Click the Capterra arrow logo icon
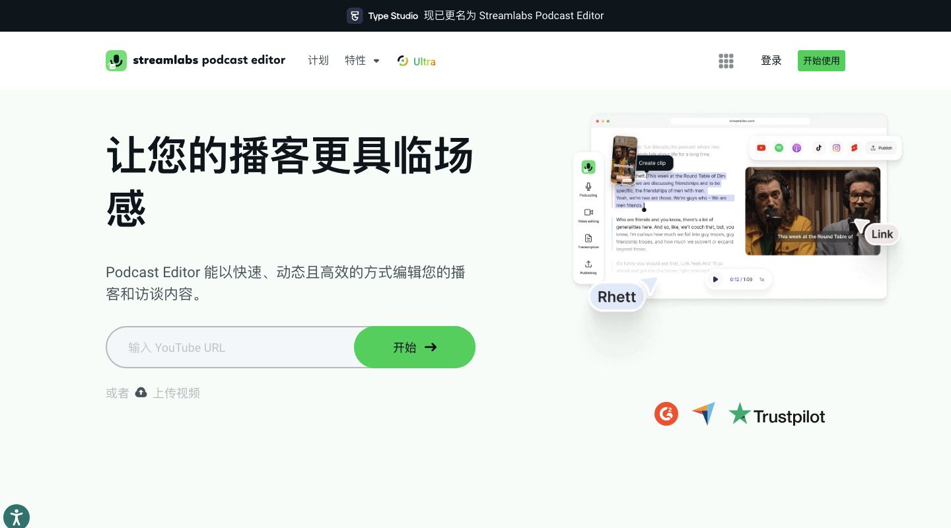951x528 pixels. pos(704,414)
